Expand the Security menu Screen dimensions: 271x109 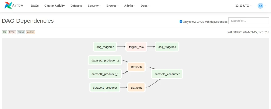tap(94, 6)
